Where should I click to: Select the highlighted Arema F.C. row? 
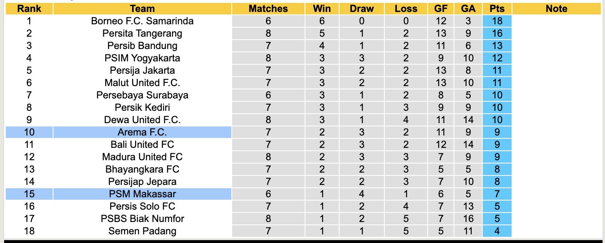(142, 132)
